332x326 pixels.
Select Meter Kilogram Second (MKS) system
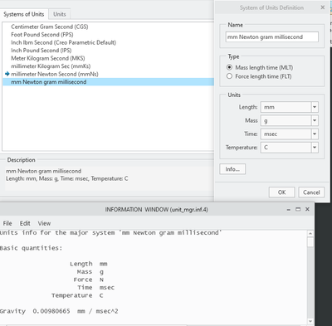click(48, 58)
